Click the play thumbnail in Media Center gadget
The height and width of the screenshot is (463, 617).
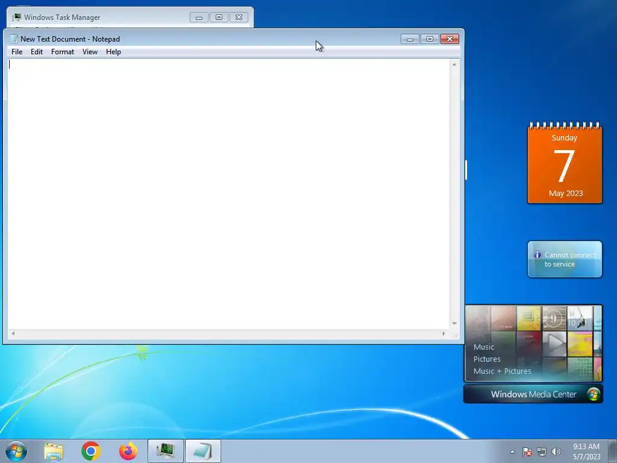pyautogui.click(x=554, y=343)
